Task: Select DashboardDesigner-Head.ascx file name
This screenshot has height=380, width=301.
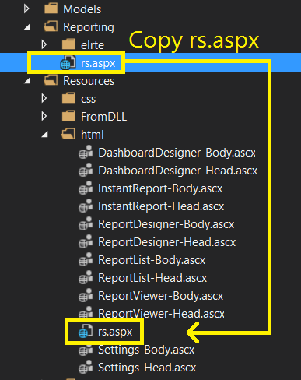Action: pos(178,171)
